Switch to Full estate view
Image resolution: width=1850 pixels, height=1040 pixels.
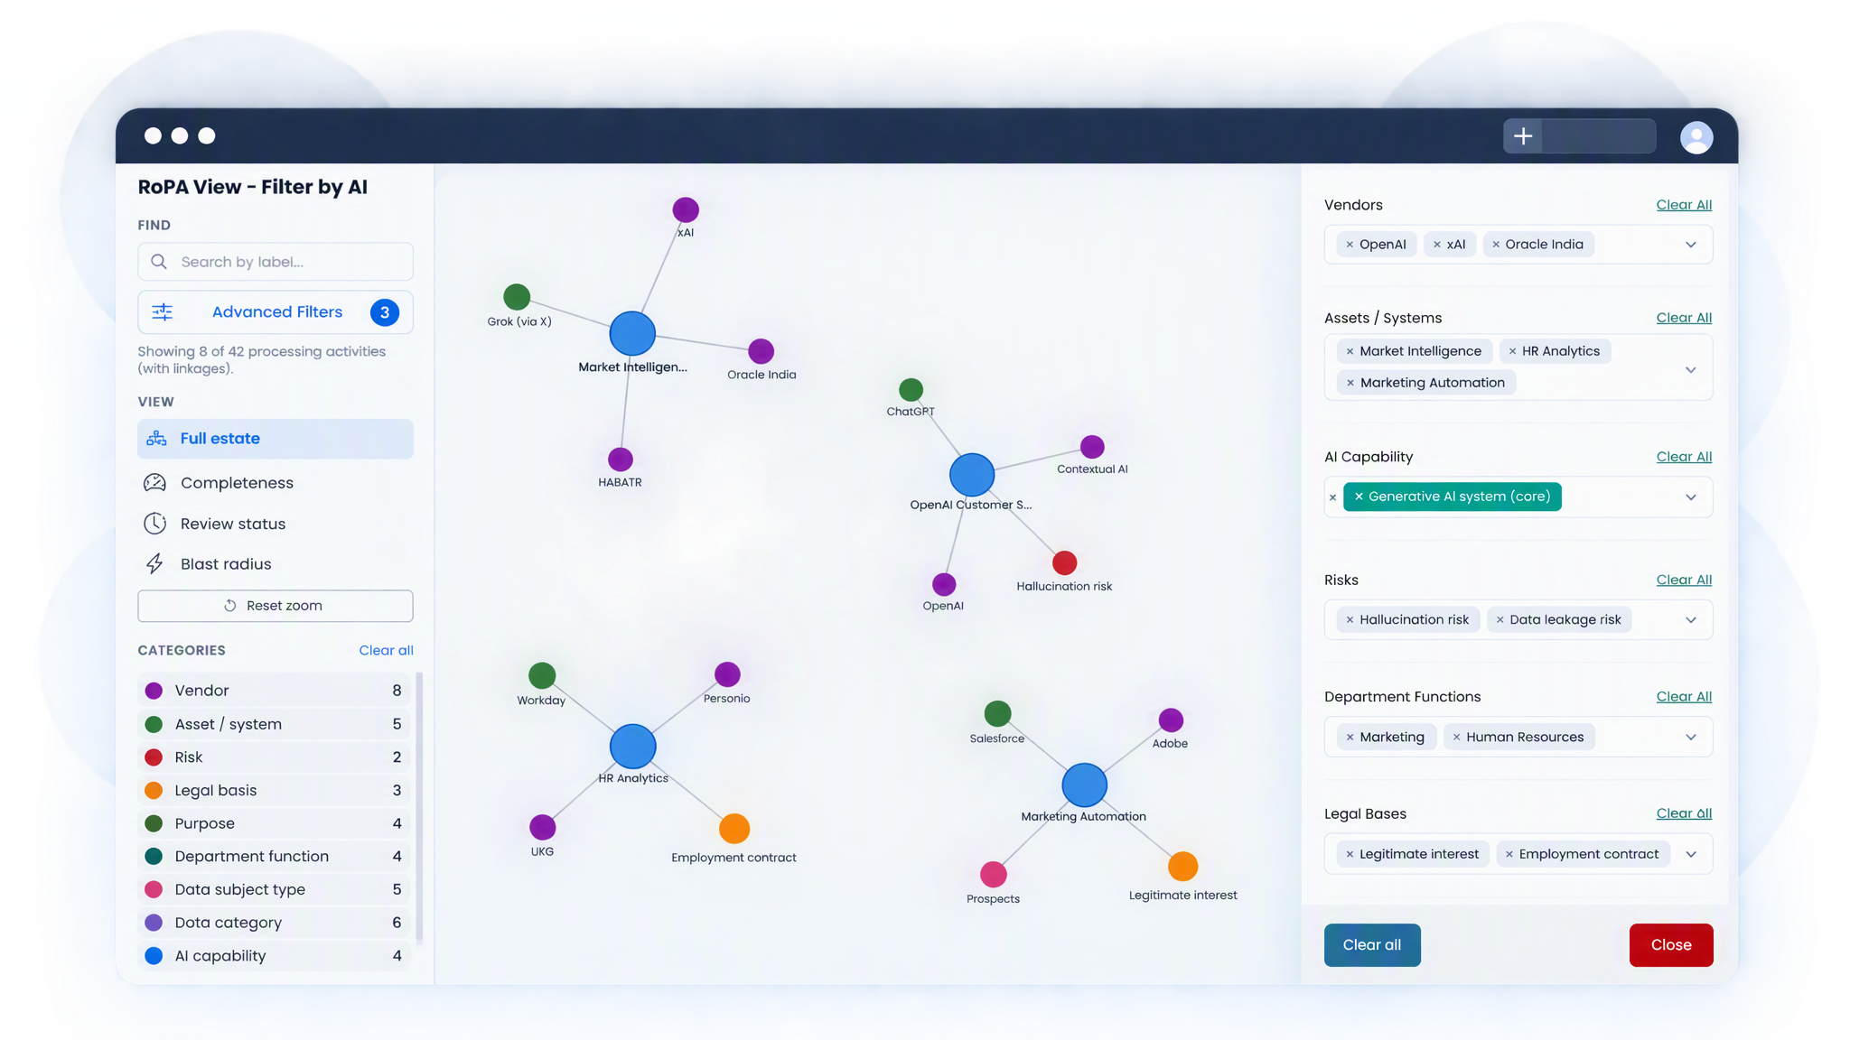[276, 439]
